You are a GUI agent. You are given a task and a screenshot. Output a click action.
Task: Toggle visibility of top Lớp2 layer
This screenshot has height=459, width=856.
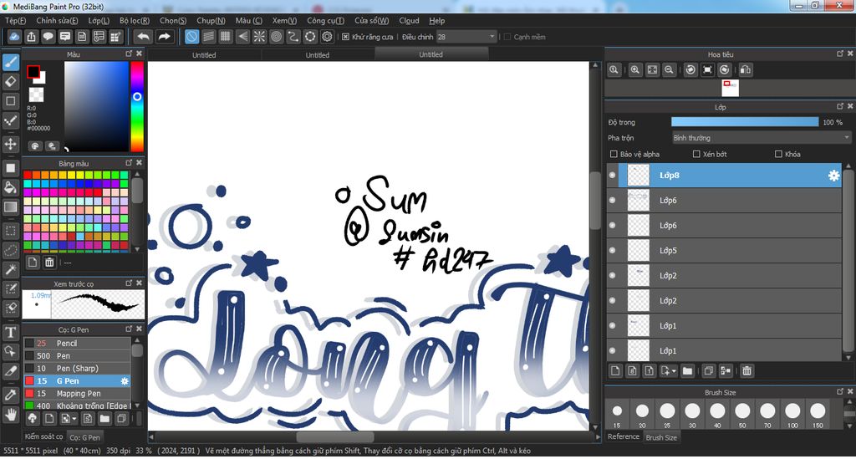pyautogui.click(x=613, y=276)
